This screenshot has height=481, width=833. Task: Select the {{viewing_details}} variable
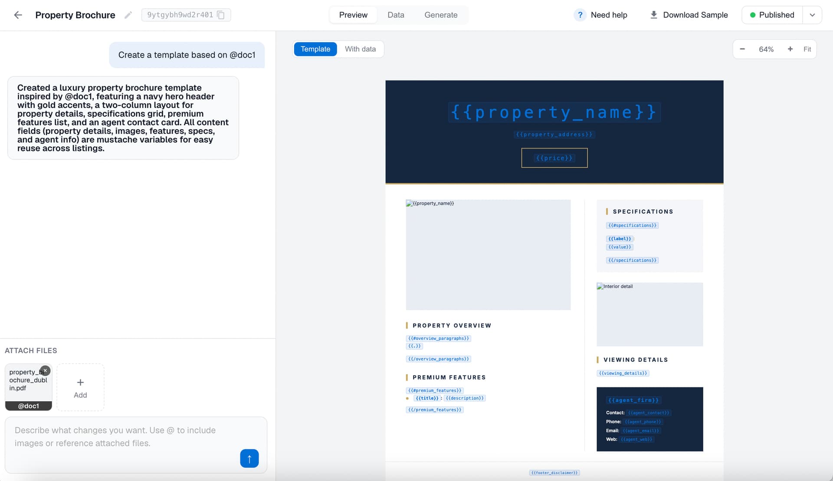[623, 373]
